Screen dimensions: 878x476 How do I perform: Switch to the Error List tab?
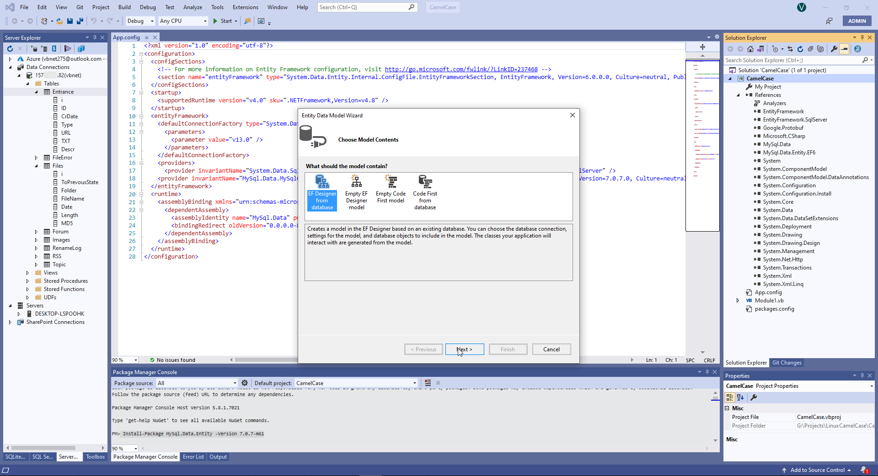[193, 457]
